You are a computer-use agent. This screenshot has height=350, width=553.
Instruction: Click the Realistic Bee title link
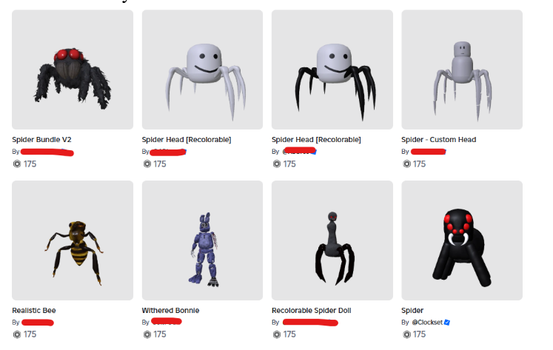(x=34, y=311)
